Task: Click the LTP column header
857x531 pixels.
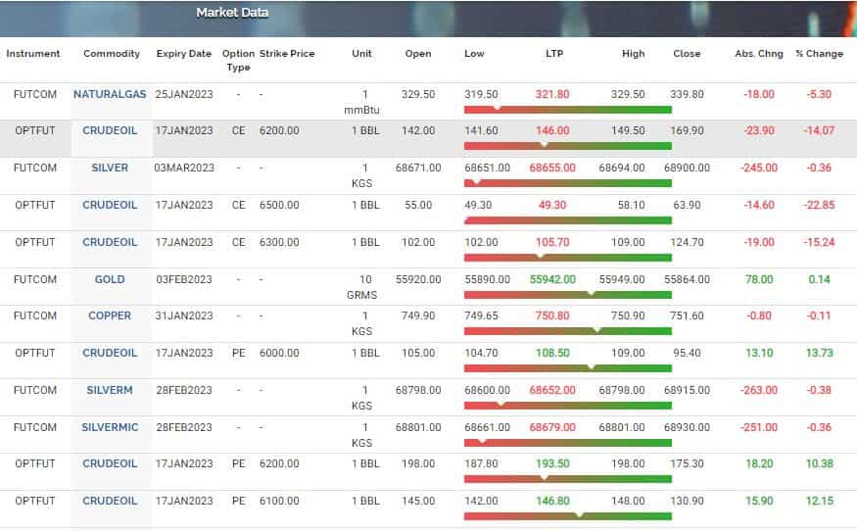Action: point(555,54)
